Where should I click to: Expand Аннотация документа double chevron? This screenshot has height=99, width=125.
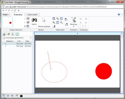coord(31,38)
